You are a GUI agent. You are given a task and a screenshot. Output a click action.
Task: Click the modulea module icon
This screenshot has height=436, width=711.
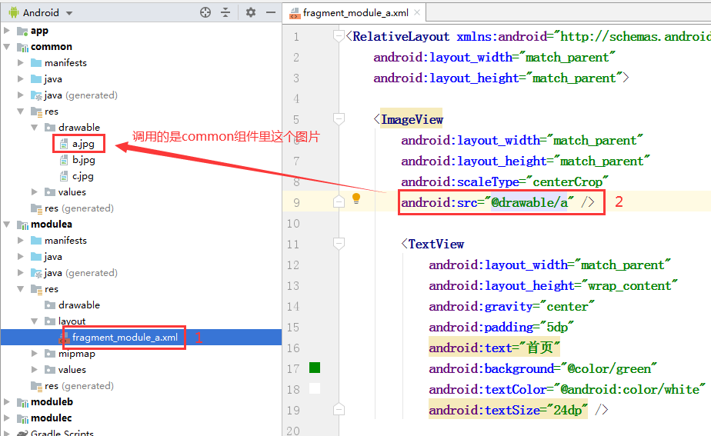[22, 225]
